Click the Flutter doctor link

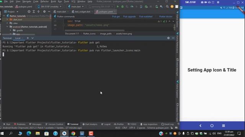click(166, 16)
